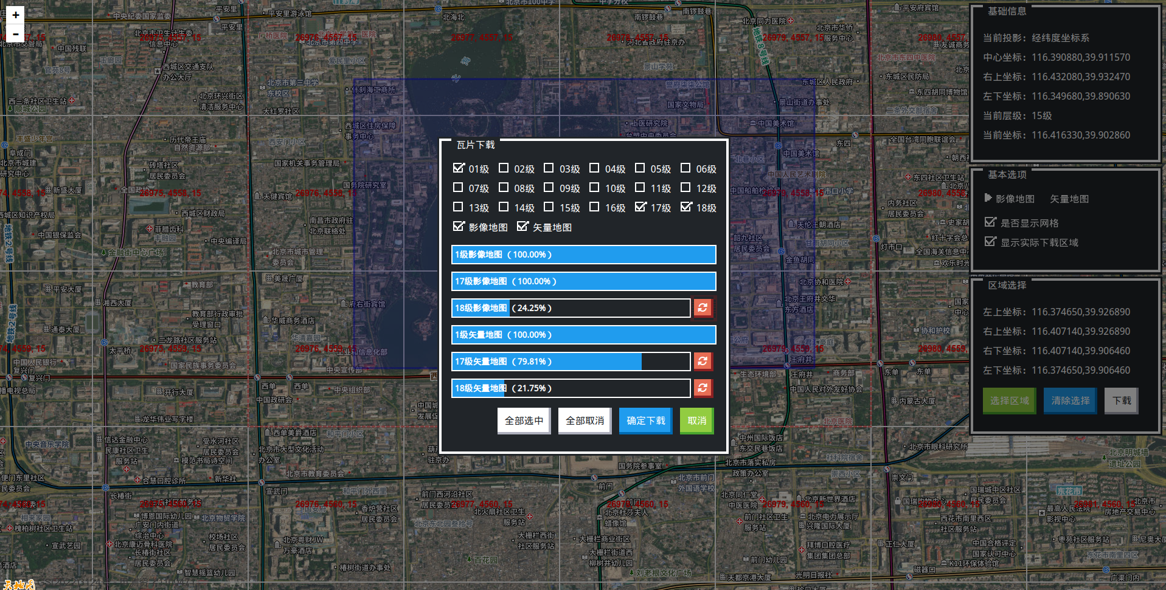Toggle 矢量地图 checkbox in download dialog

tap(522, 226)
